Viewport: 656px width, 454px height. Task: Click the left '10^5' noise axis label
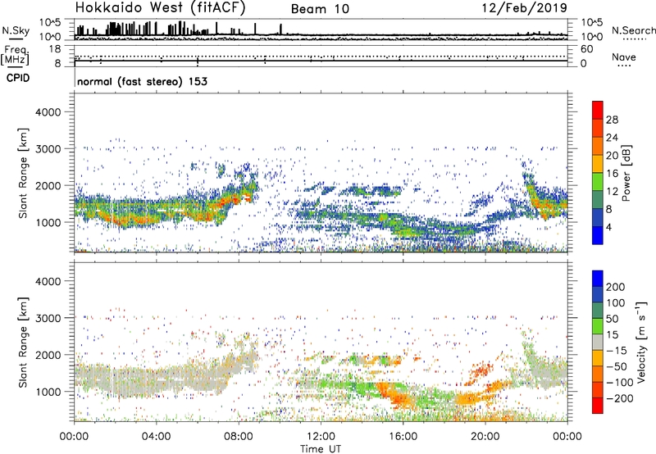coord(50,23)
